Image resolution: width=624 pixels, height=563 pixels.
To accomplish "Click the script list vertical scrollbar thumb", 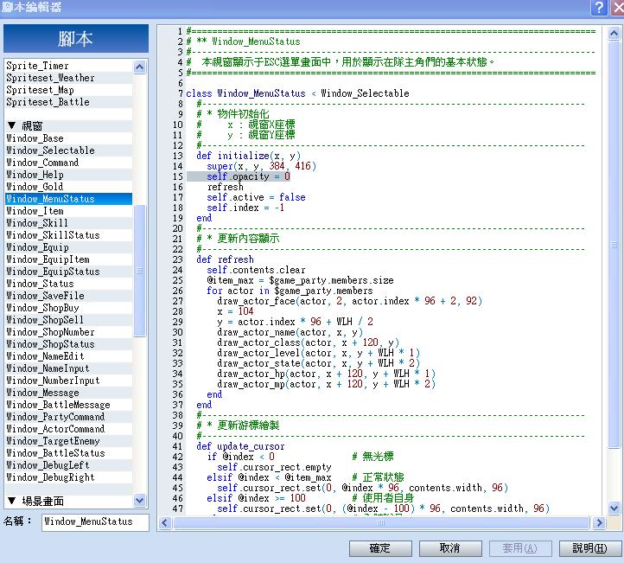I will (139, 271).
